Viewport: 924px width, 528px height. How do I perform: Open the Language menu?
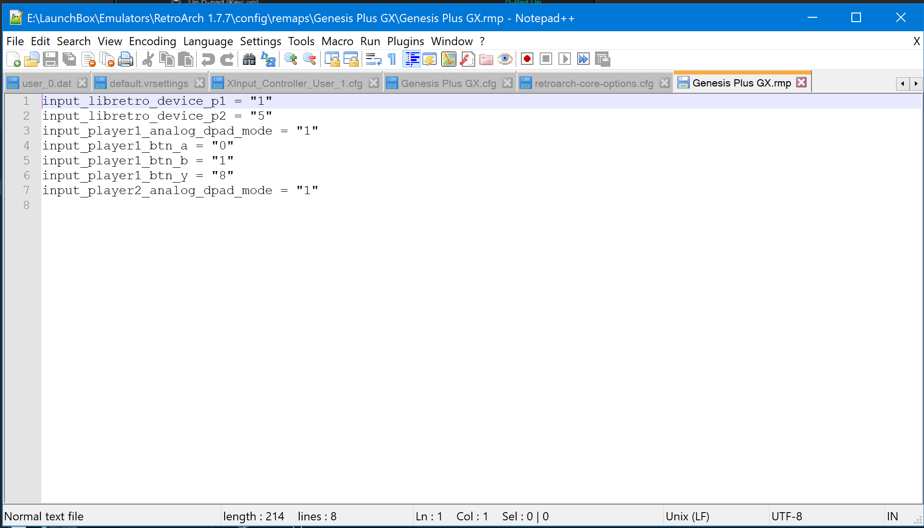point(208,41)
